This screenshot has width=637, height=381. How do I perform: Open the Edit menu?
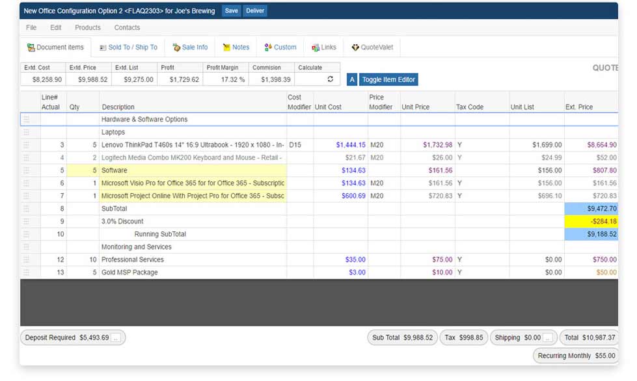click(56, 27)
